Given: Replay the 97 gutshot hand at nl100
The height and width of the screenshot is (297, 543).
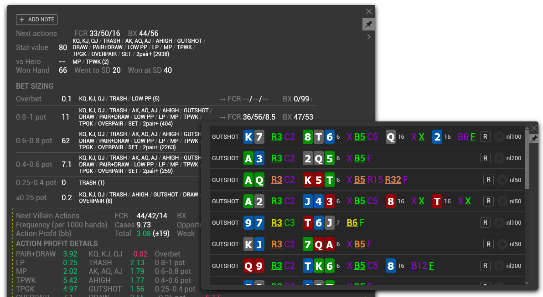Looking at the screenshot, I should coord(499,223).
